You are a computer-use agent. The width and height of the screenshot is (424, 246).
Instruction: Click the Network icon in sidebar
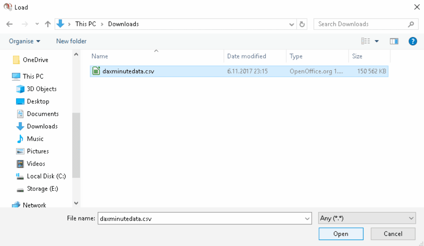click(x=16, y=205)
